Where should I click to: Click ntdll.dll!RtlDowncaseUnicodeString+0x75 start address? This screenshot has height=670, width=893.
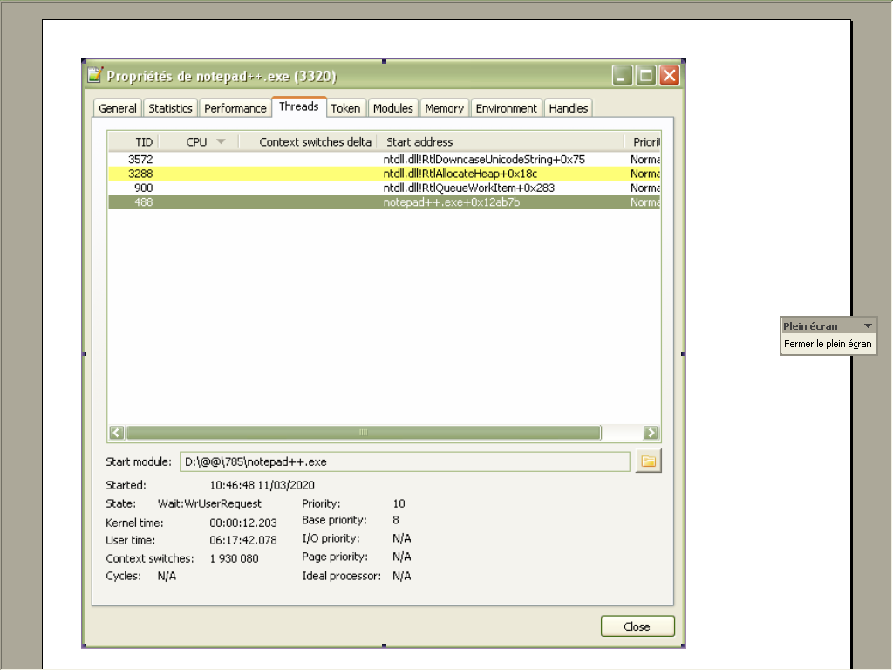point(484,159)
